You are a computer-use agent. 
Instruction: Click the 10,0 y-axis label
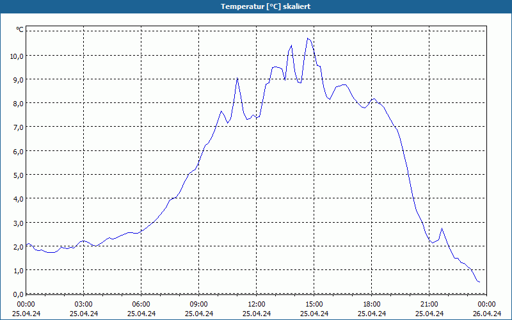click(17, 56)
